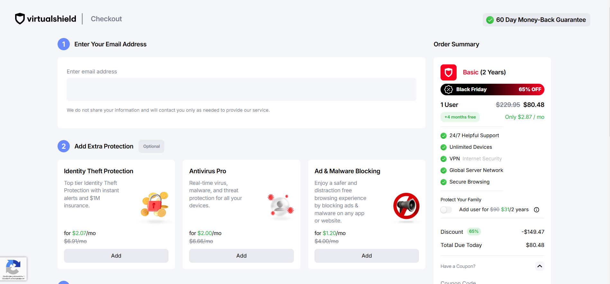Click the Antivirus Pro virus illustration

pos(280,206)
